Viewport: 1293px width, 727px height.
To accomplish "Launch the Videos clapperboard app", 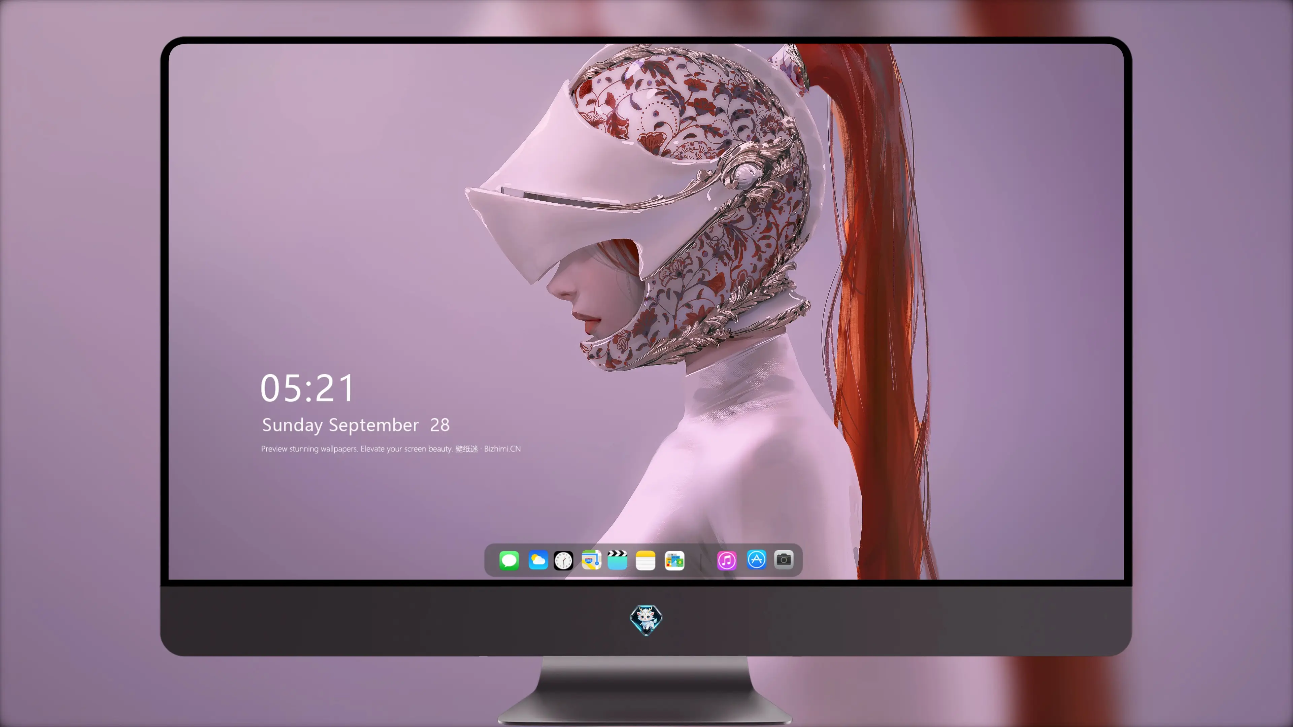I will [618, 560].
